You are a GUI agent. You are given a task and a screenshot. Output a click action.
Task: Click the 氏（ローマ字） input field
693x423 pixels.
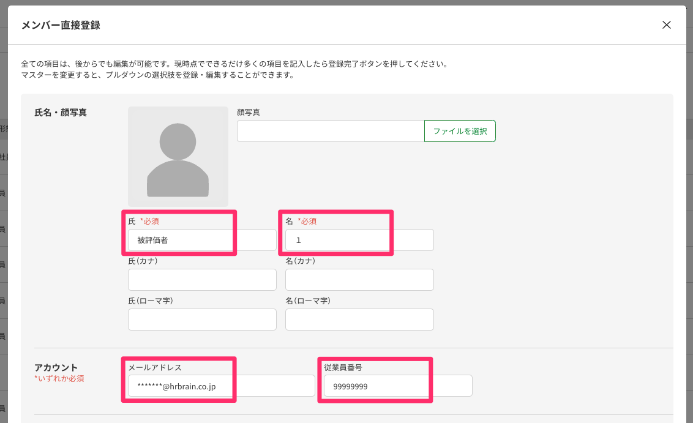202,319
